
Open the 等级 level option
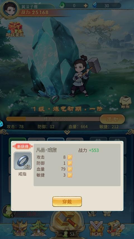point(107,214)
